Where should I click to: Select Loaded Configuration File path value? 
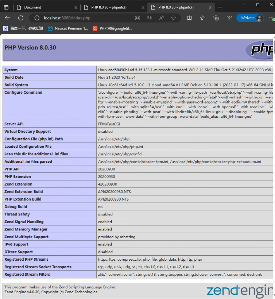120,147
